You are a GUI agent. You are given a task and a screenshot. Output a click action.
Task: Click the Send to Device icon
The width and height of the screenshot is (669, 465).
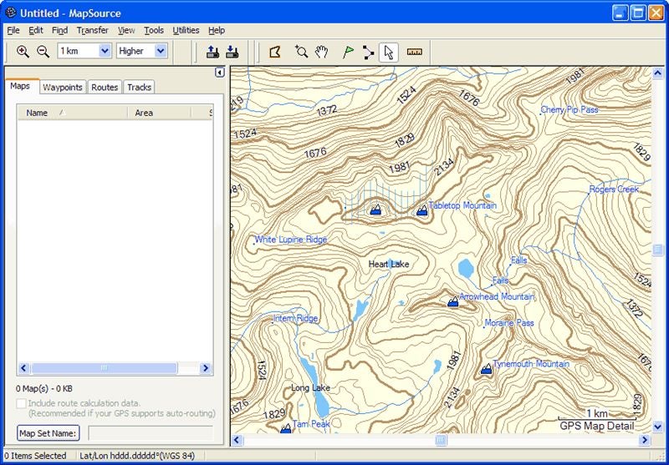[212, 52]
